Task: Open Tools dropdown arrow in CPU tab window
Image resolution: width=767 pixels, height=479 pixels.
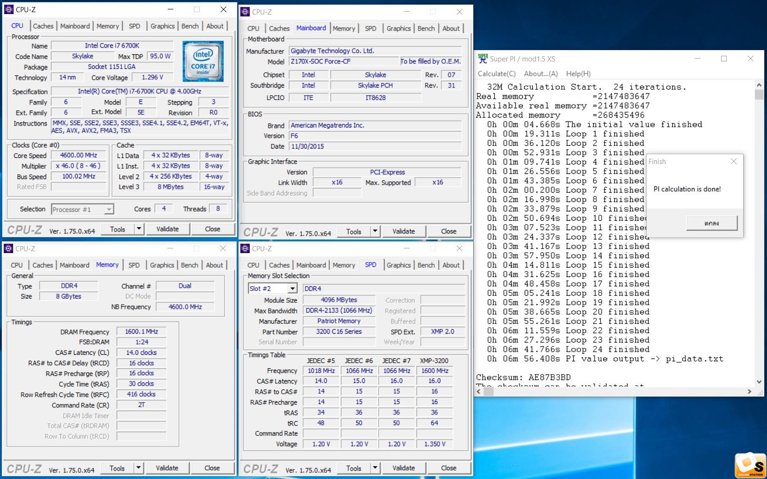Action: [x=139, y=229]
